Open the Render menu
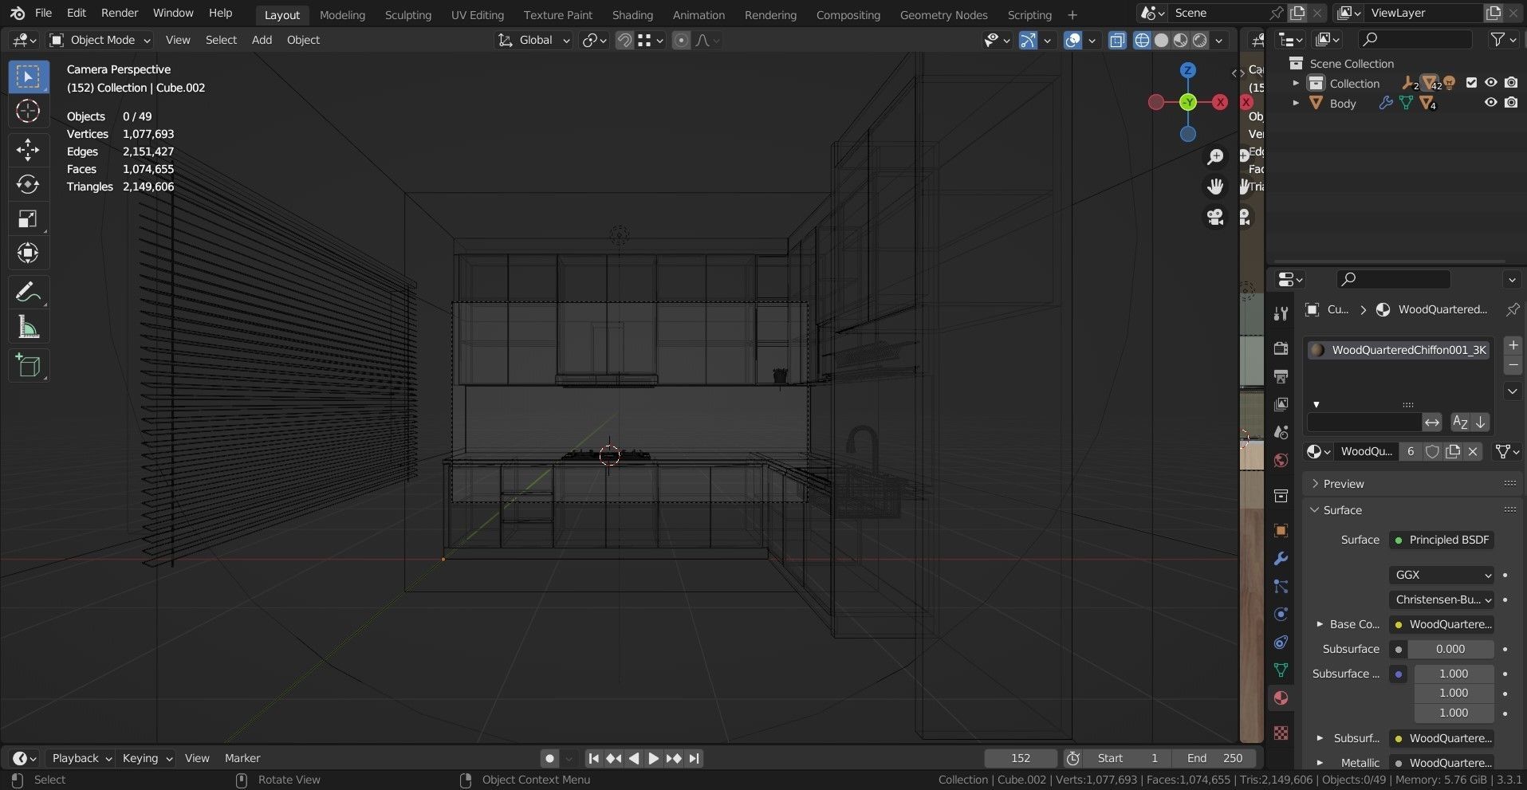 [x=120, y=13]
